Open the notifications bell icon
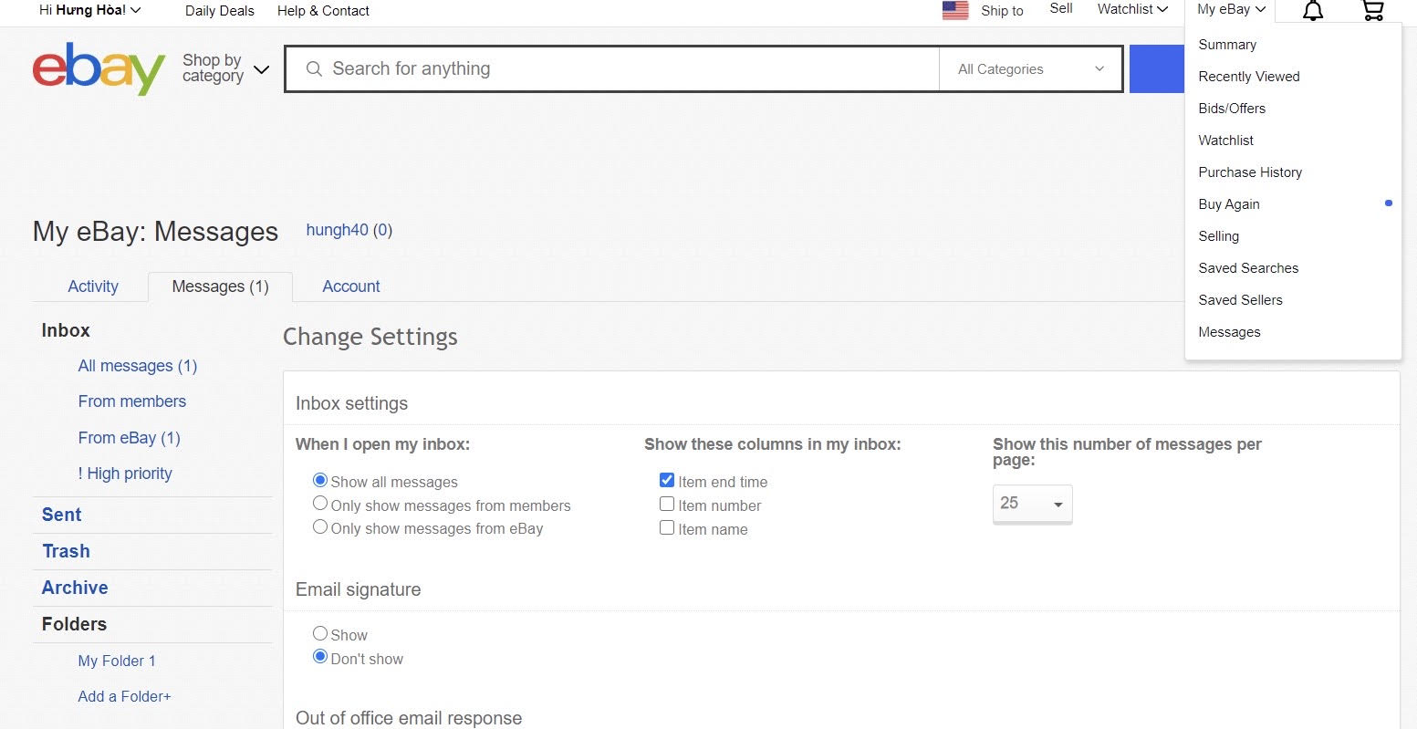The image size is (1417, 729). (x=1313, y=11)
